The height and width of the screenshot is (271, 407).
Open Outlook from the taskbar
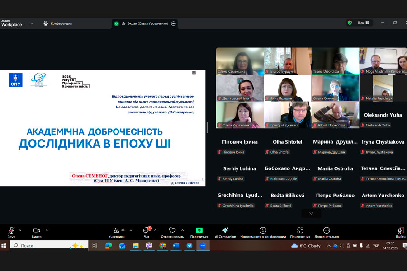pos(122,246)
